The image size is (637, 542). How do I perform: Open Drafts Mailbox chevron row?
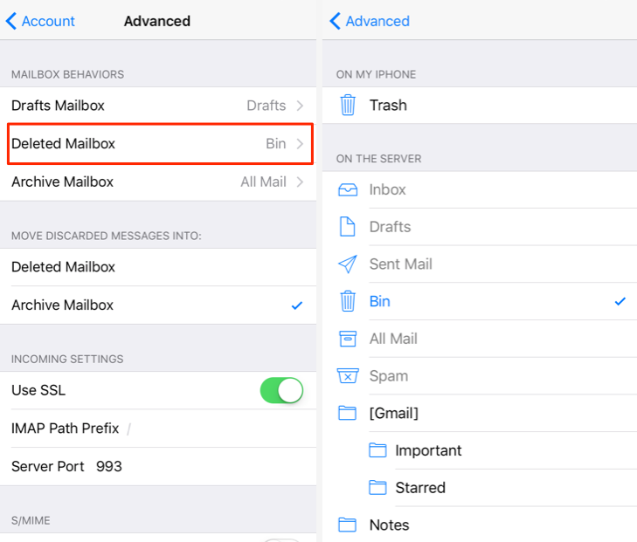(x=157, y=106)
